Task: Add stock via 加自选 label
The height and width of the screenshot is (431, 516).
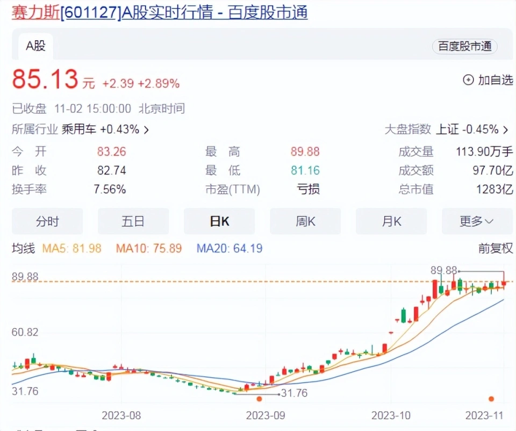Action: pyautogui.click(x=495, y=80)
